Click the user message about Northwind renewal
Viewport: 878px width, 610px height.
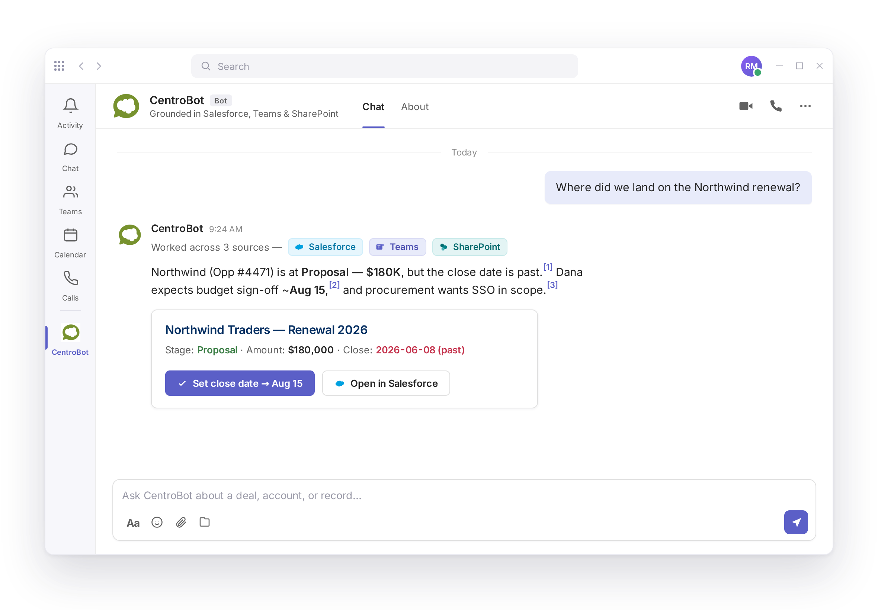[x=677, y=187]
